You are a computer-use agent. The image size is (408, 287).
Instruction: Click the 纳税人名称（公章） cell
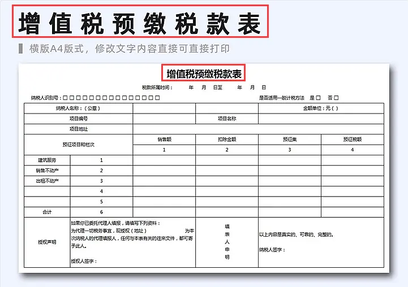pos(78,108)
